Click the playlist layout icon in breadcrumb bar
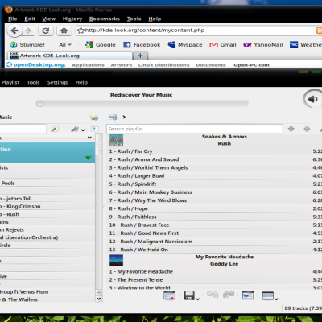 point(113,117)
